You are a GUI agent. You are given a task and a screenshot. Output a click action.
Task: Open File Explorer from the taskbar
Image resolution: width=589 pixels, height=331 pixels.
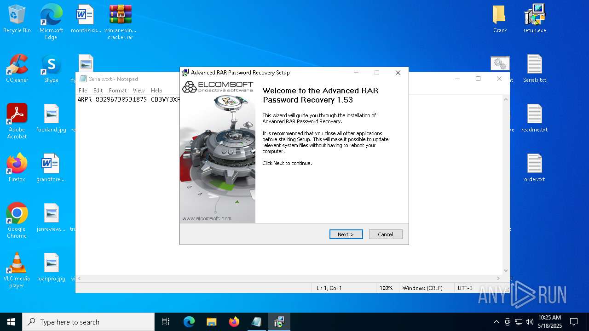pos(211,322)
